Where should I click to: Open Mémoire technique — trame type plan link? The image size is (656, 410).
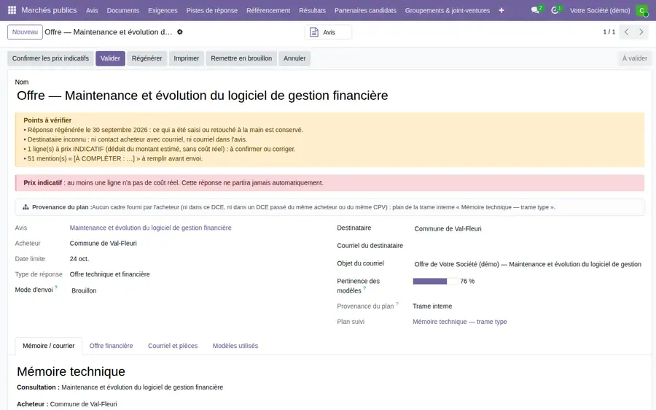coord(460,322)
